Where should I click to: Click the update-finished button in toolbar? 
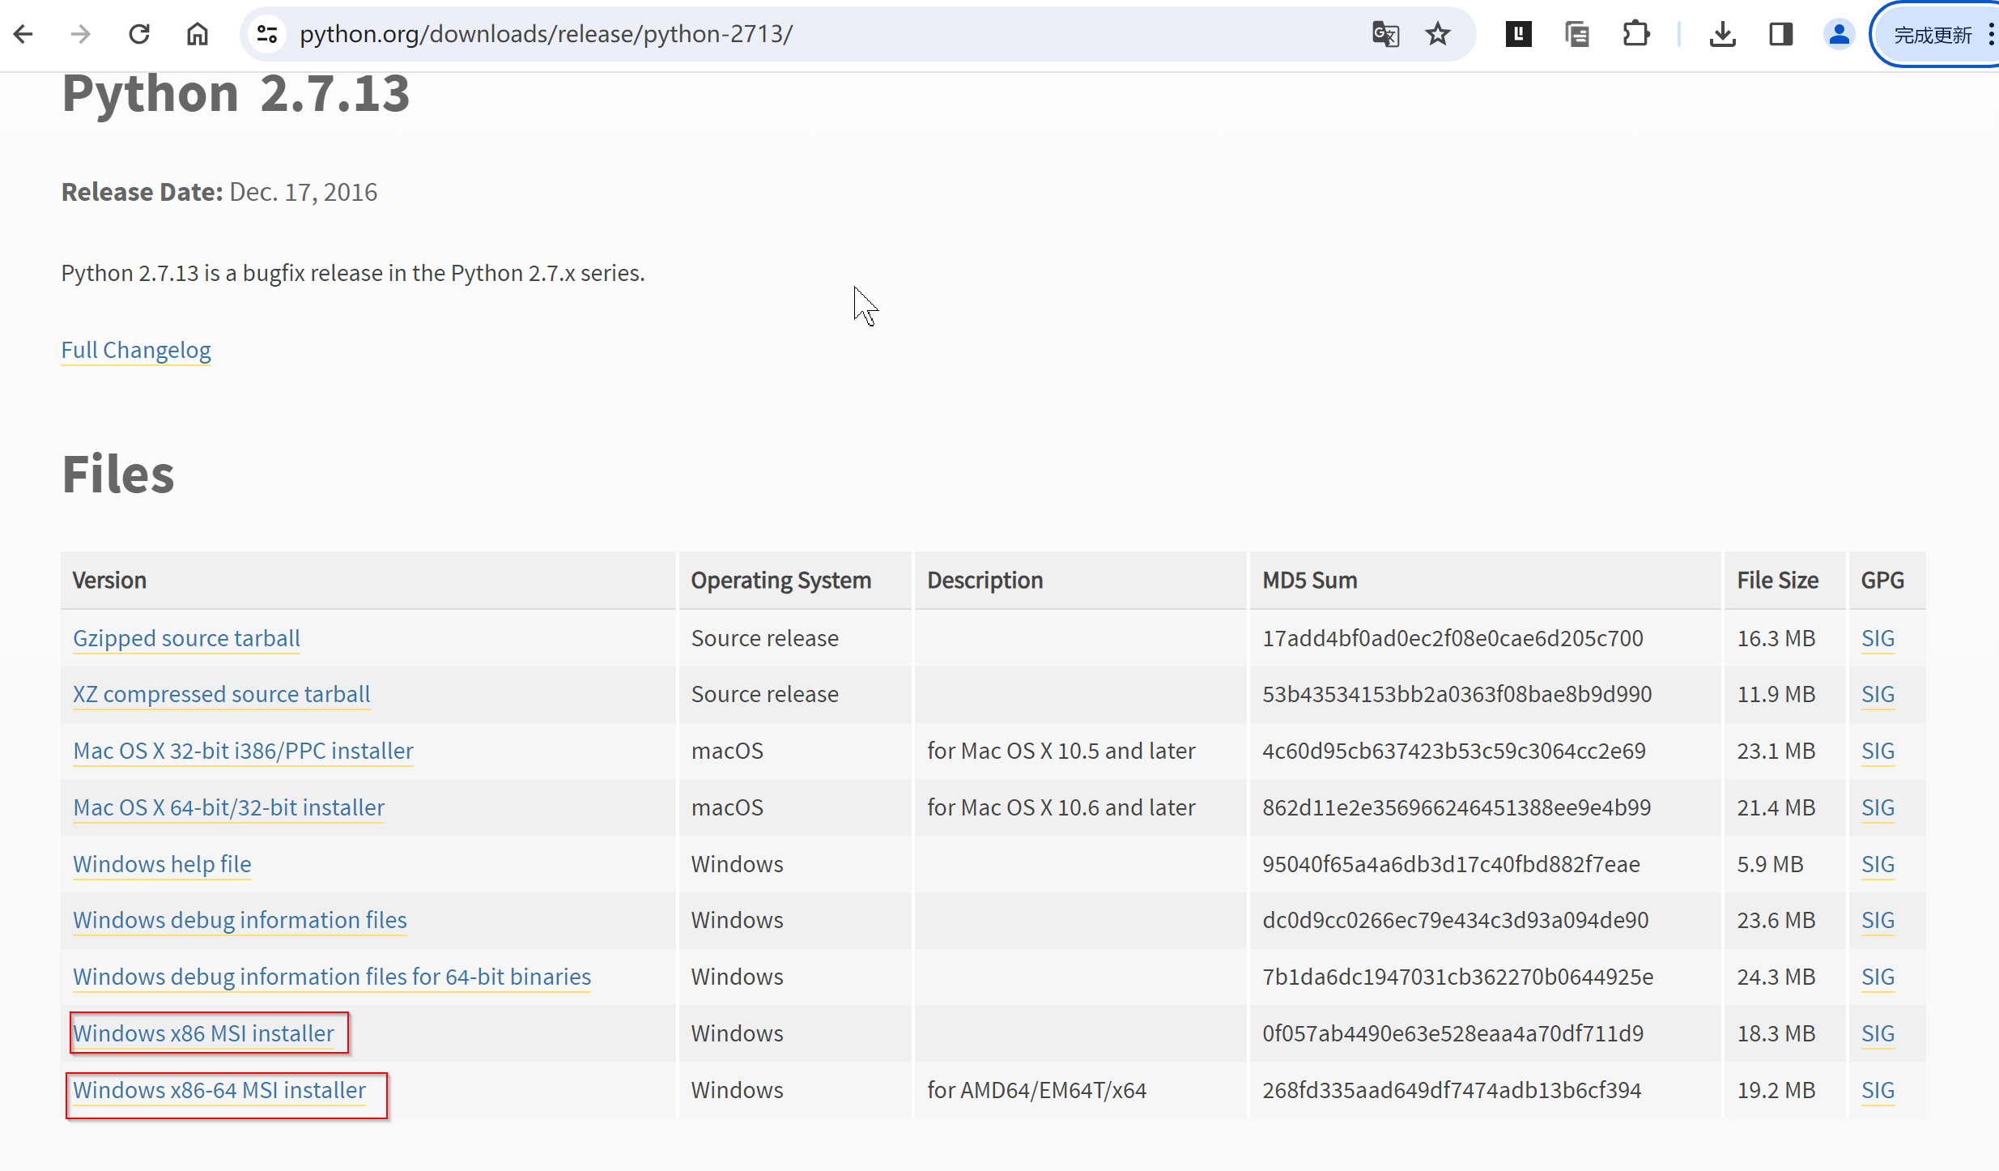(x=1932, y=35)
